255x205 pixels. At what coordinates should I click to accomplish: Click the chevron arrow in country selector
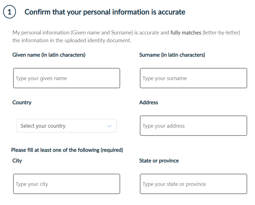click(x=109, y=126)
